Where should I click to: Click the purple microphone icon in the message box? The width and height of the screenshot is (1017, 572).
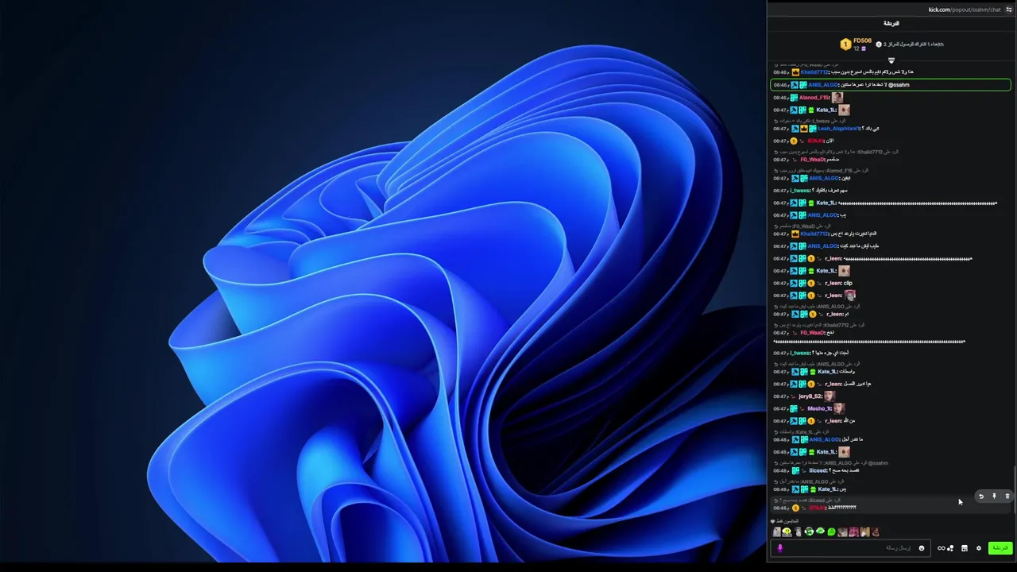780,548
